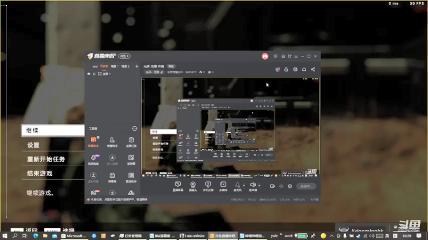Viewport: 428px width, 240px height.
Task: Click the 扬声器 speaker icon
Action: tap(253, 186)
